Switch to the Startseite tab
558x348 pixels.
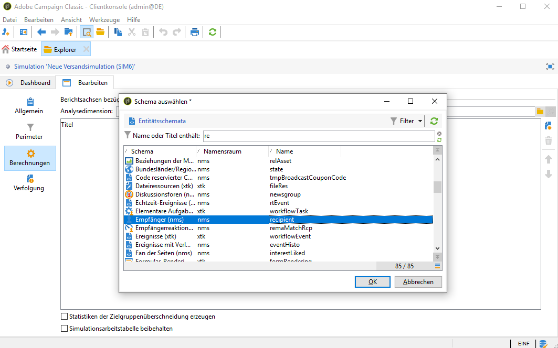[19, 49]
